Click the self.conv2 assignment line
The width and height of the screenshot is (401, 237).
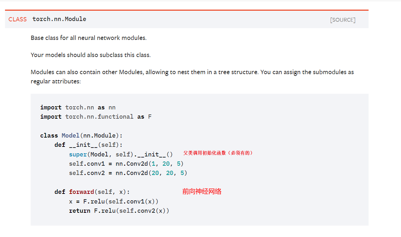(128, 173)
